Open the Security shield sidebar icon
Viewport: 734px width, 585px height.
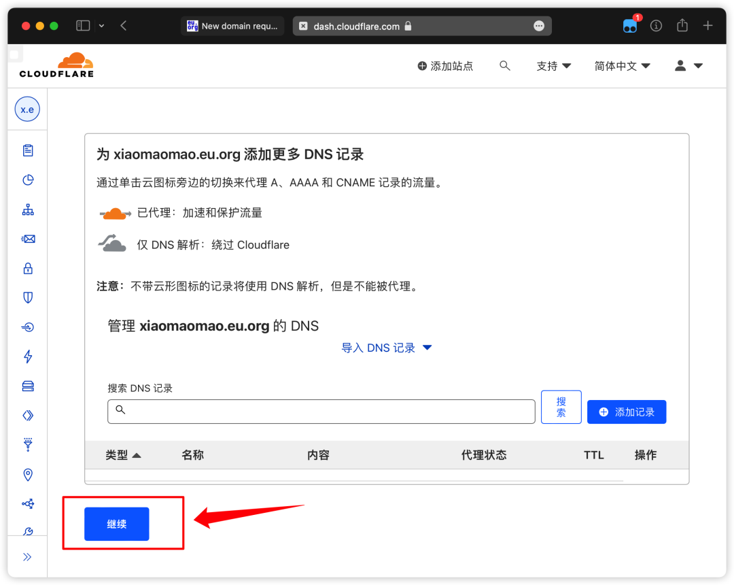28,297
